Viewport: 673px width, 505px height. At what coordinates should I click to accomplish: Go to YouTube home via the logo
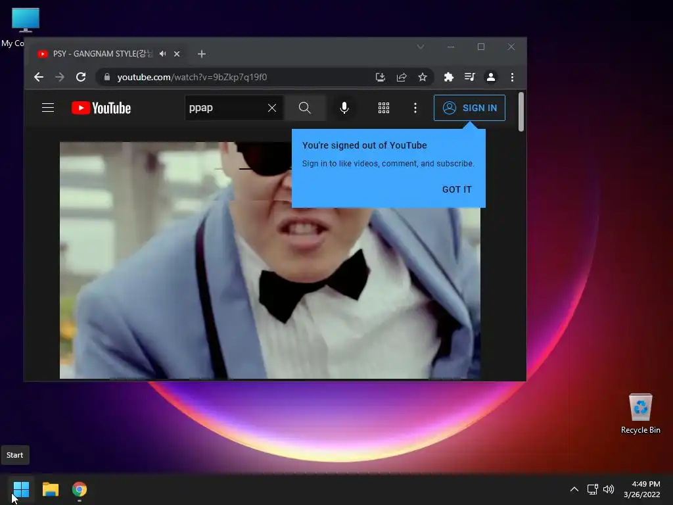tap(101, 108)
